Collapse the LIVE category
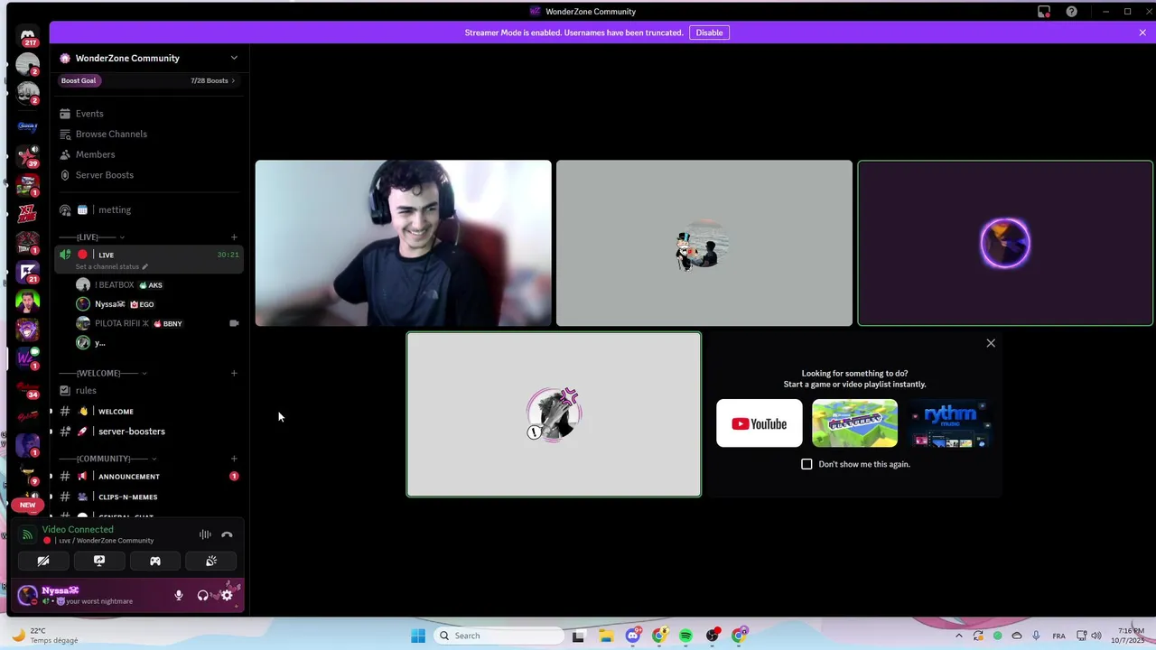This screenshot has height=650, width=1156. 90,237
